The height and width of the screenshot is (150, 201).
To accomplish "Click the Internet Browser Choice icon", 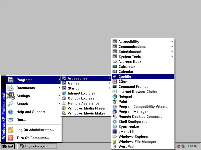I will pyautogui.click(x=115, y=91).
